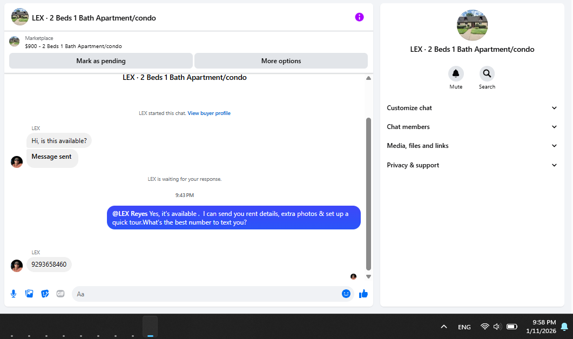Click the chat vertical scrollbar thumb
The width and height of the screenshot is (573, 339).
coord(368,194)
